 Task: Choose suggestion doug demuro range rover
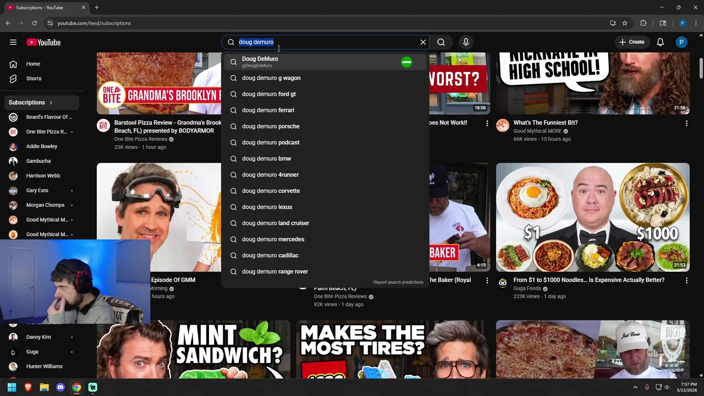(324, 272)
